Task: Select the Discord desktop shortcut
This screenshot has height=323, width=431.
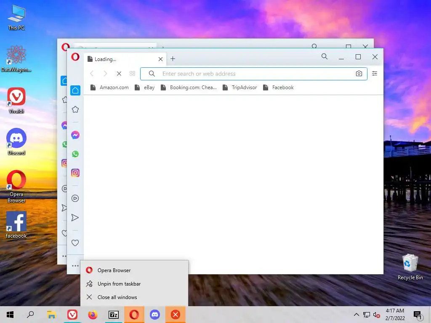Action: click(x=16, y=142)
